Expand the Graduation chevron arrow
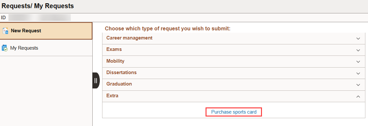This screenshot has width=368, height=126. point(358,85)
